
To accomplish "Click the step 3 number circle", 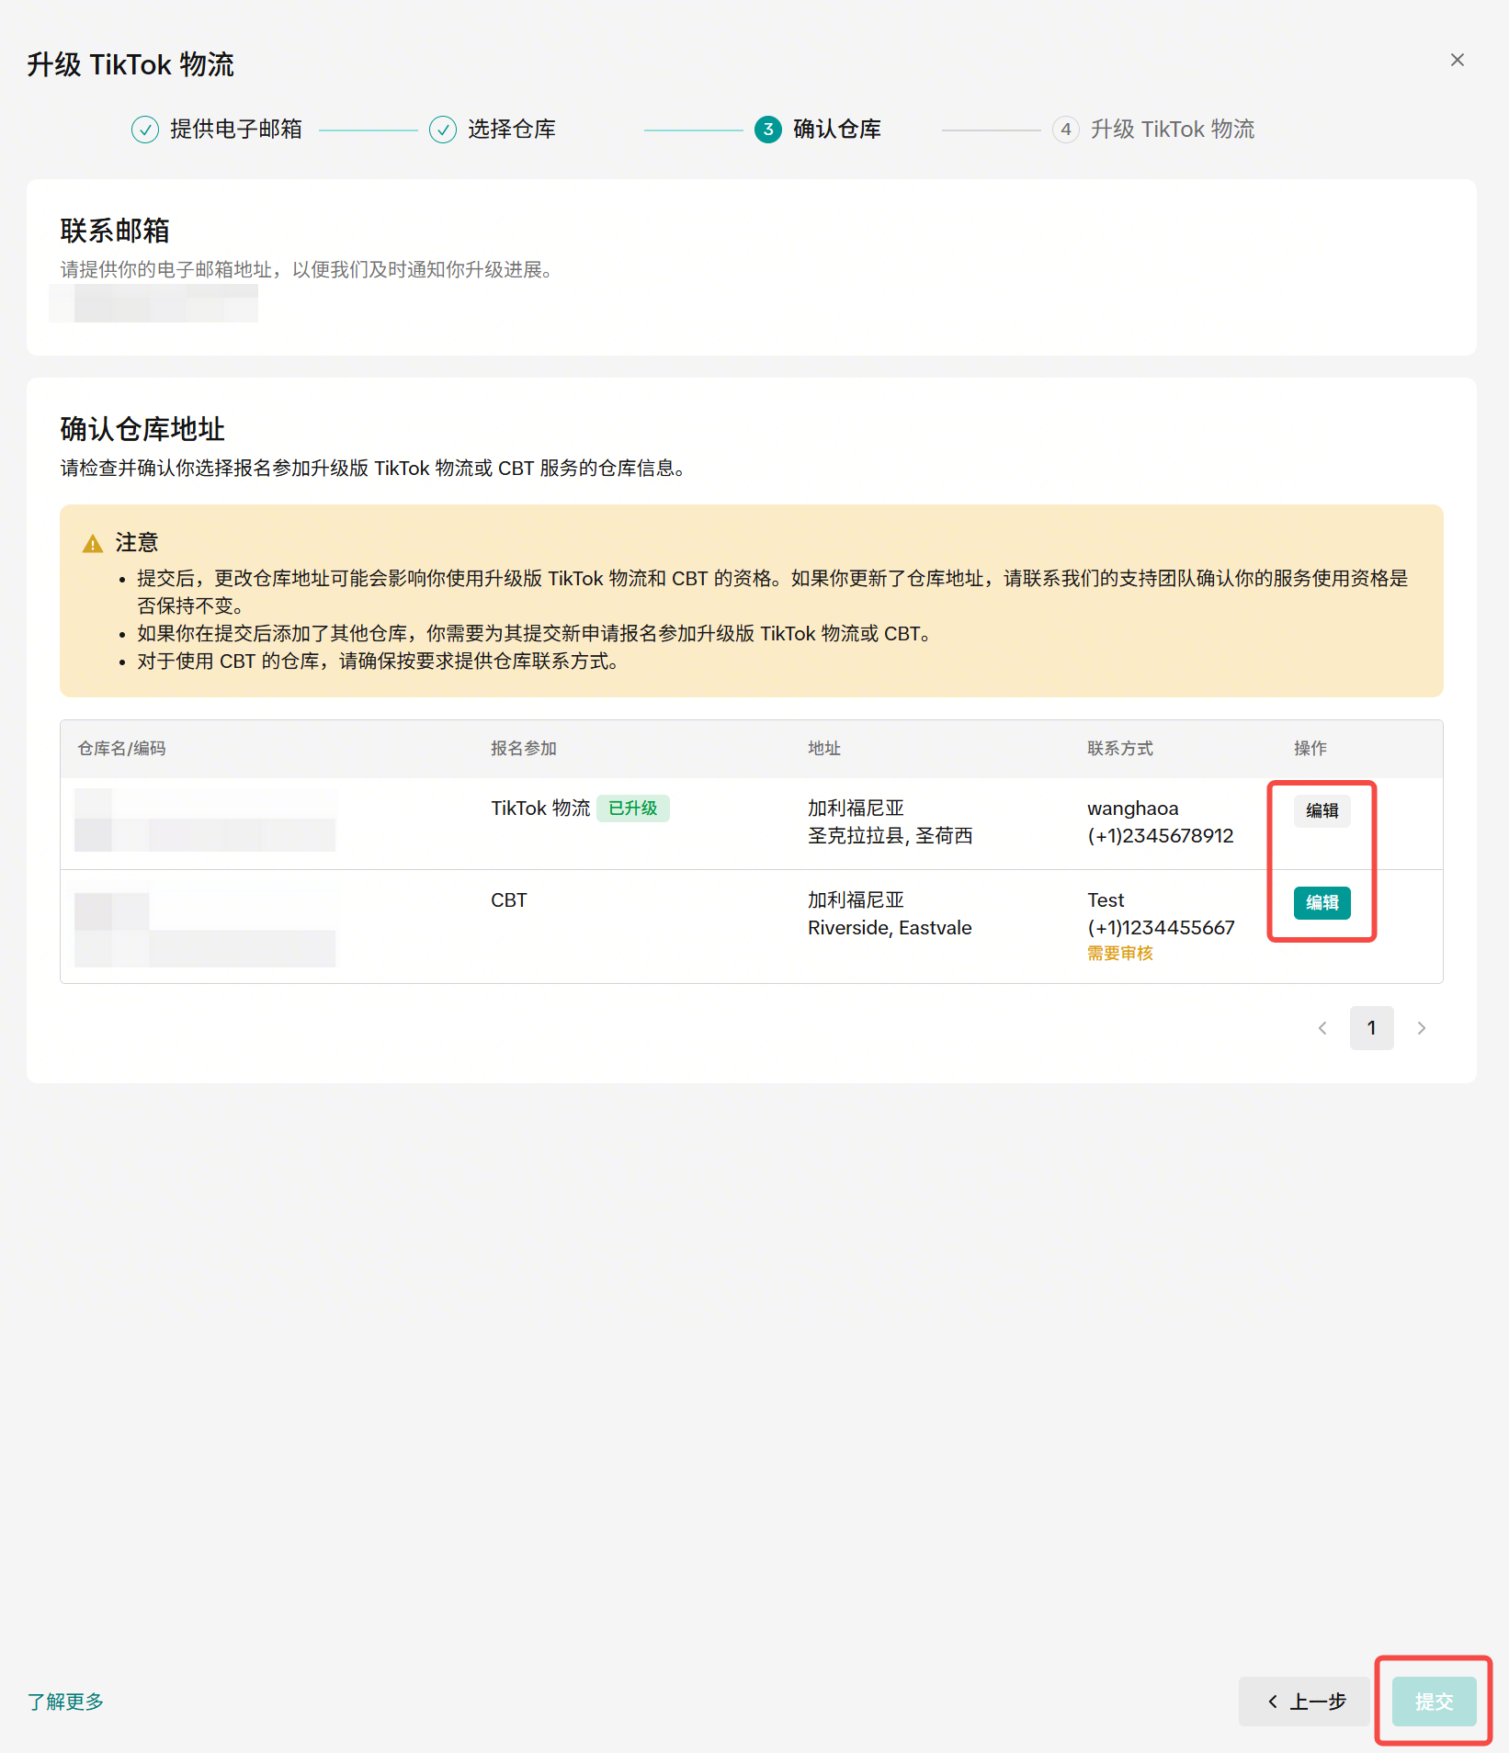I will point(767,130).
